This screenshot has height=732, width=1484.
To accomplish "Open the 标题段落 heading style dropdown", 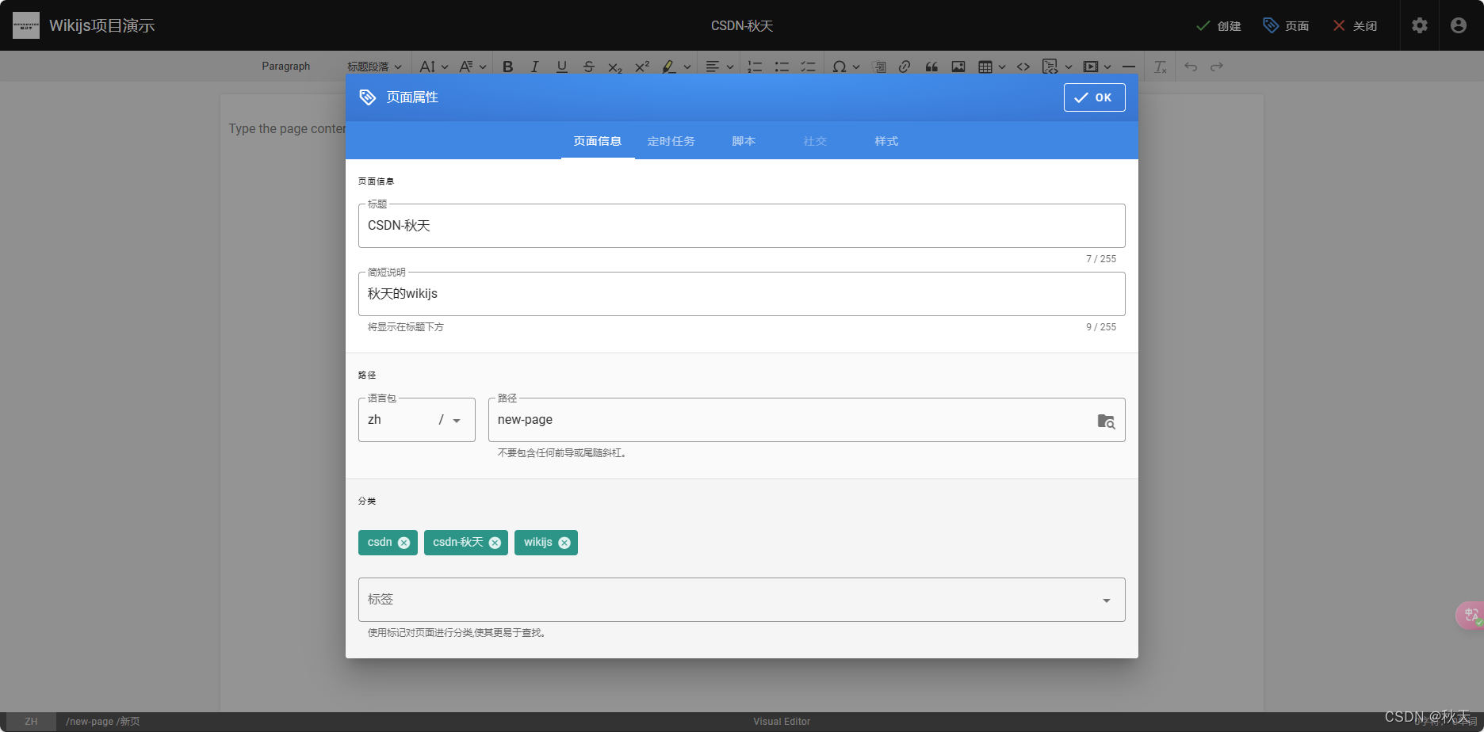I will click(x=373, y=67).
